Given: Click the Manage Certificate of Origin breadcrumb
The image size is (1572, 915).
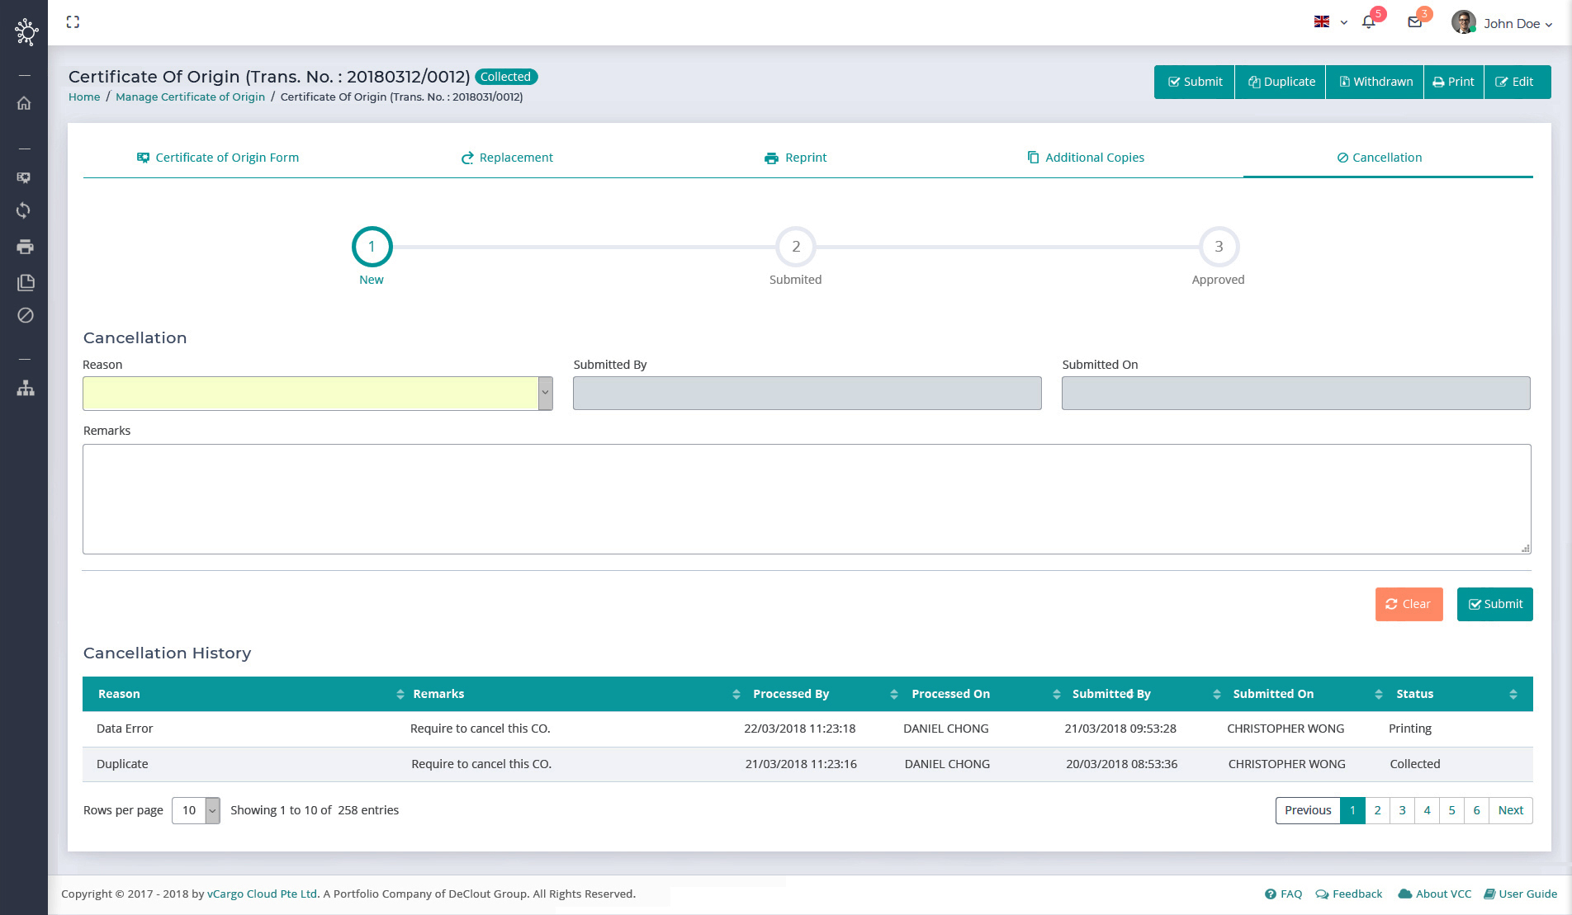Looking at the screenshot, I should (190, 97).
